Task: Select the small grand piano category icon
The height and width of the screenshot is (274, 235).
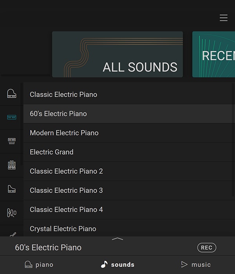Action: pos(12,189)
